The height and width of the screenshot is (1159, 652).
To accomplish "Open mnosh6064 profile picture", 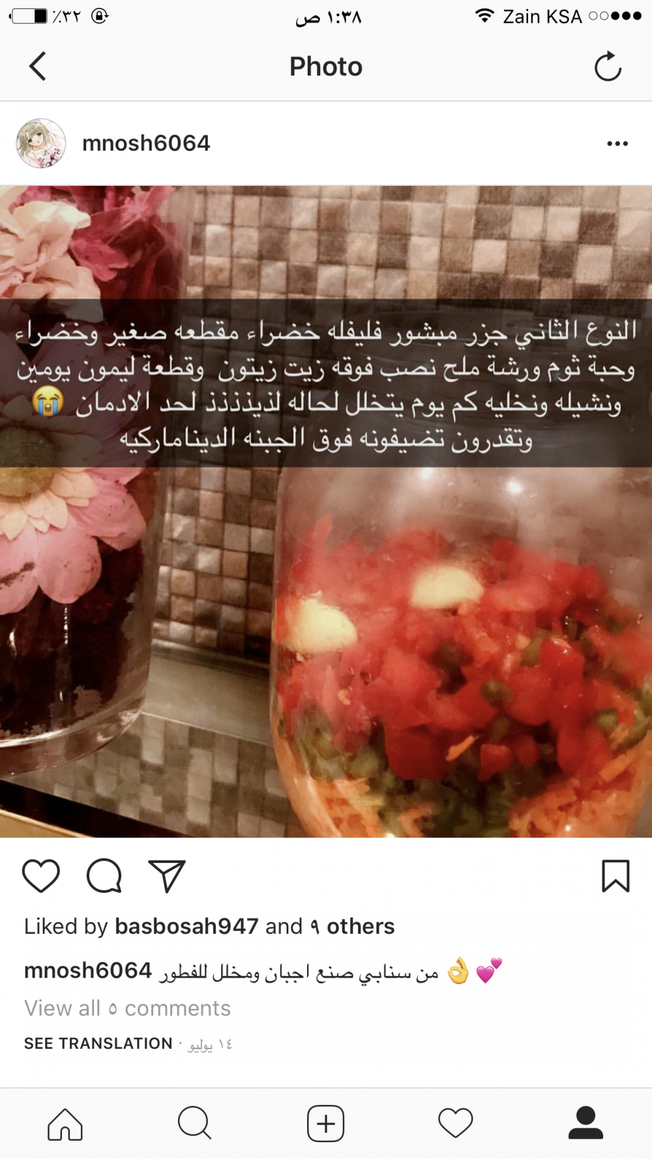I will click(41, 143).
